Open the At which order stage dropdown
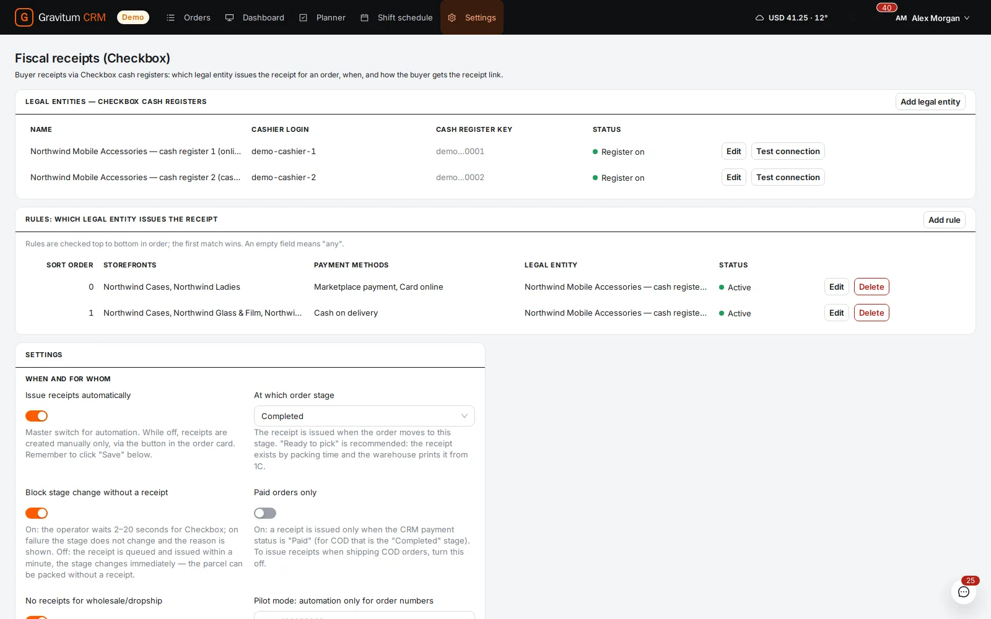 click(364, 416)
